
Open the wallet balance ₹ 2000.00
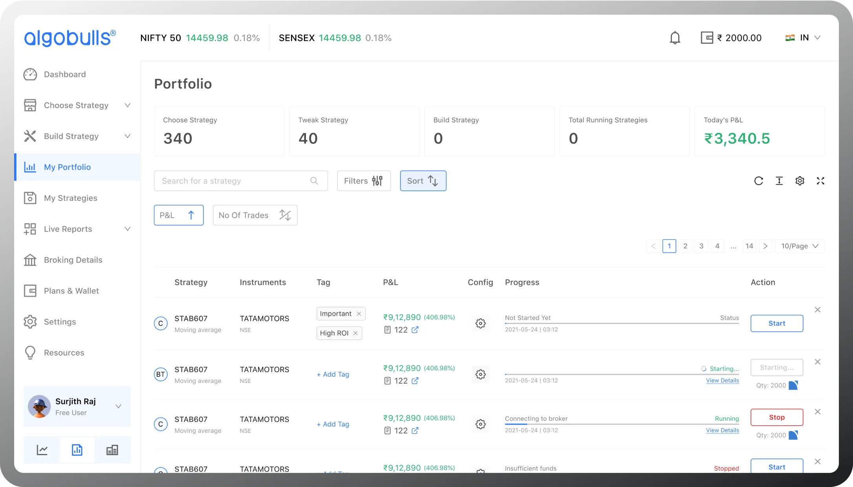coord(731,38)
